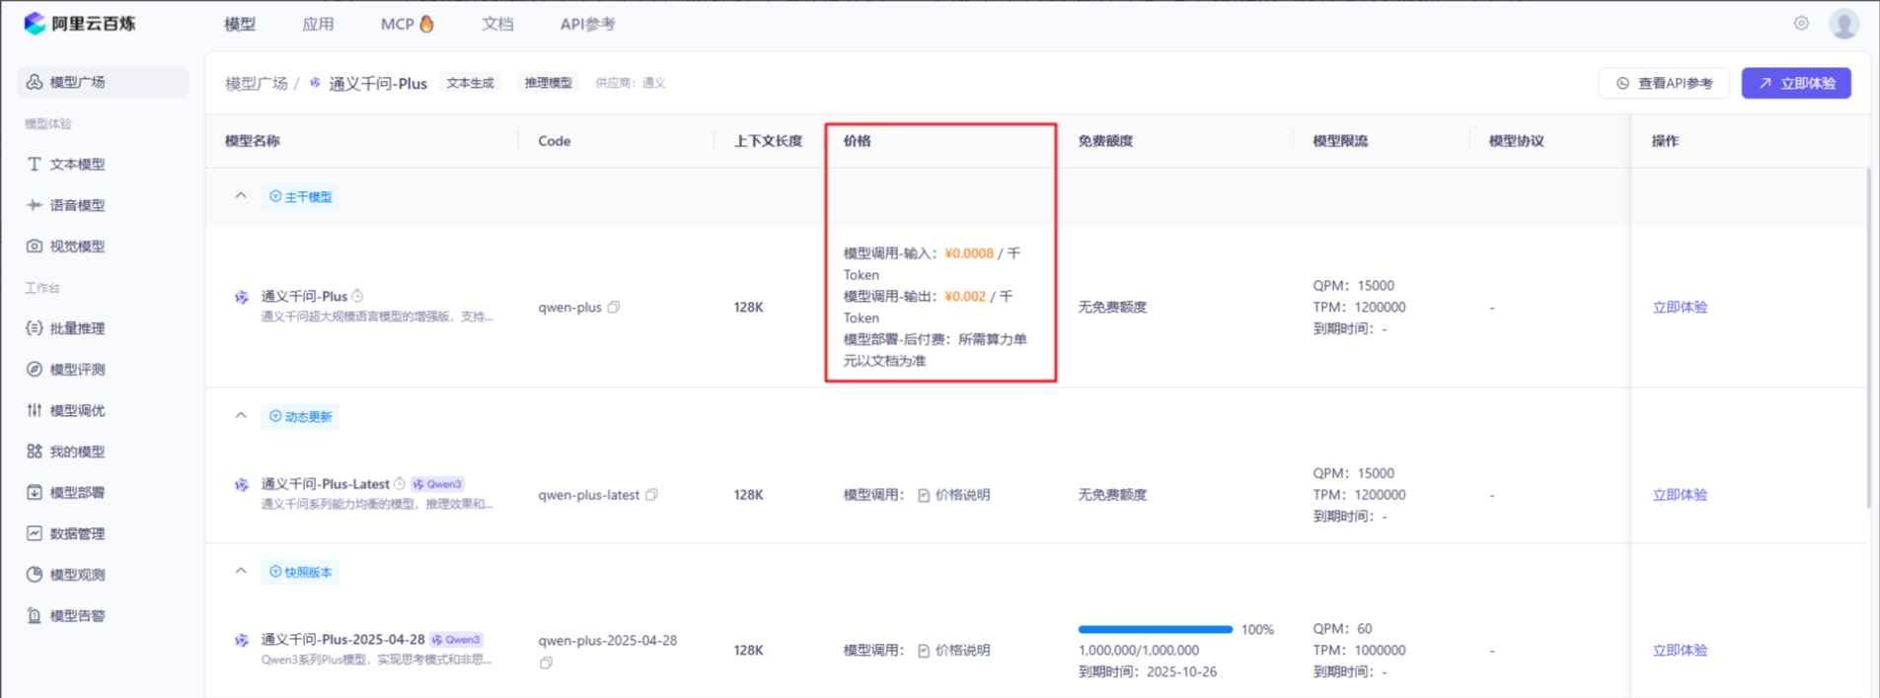Click the 语音模型 sidebar icon
The image size is (1880, 698).
pos(35,205)
